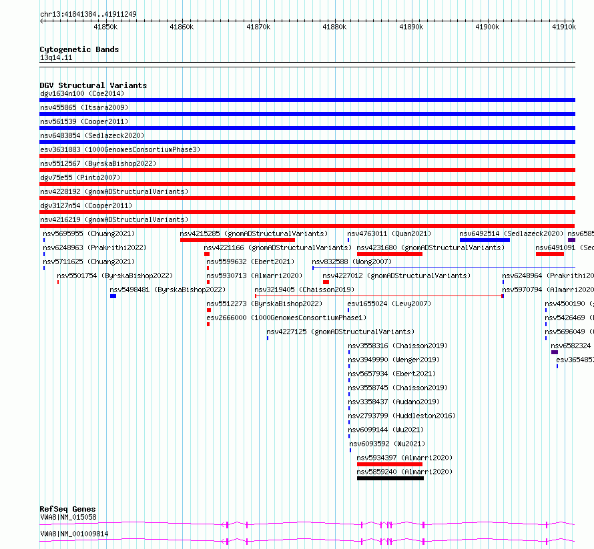Image resolution: width=594 pixels, height=549 pixels.
Task: Open nsv5934397 (Almarri2020) variant label
Action: [404, 458]
